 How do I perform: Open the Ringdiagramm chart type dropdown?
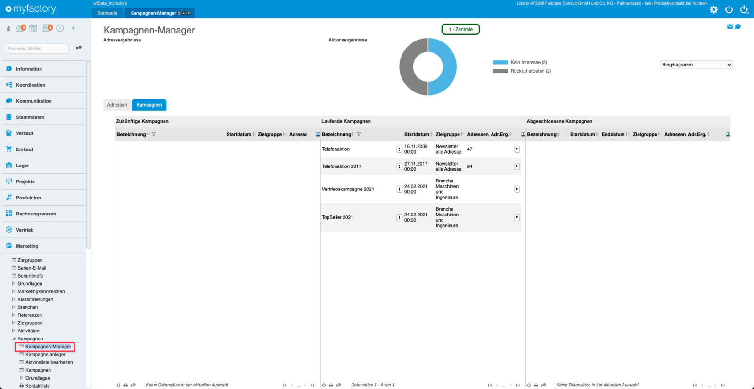696,65
